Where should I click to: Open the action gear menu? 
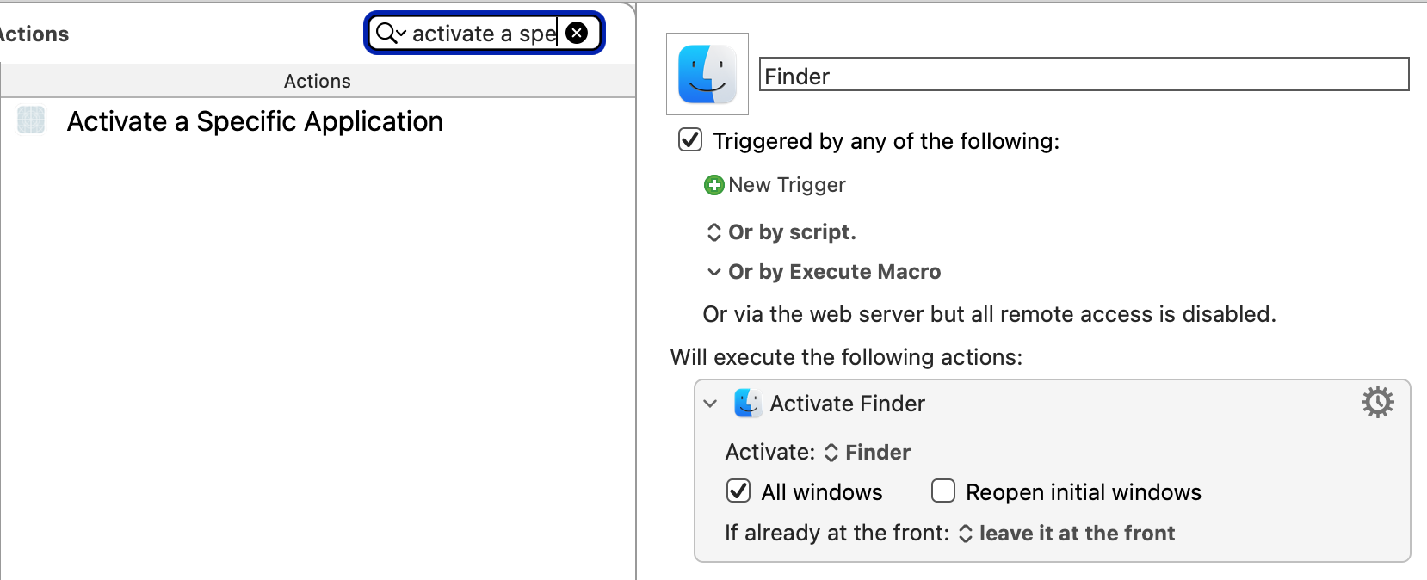pos(1377,402)
